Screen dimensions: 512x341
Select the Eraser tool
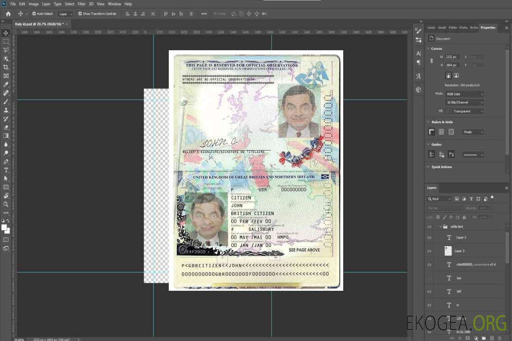[x=6, y=127]
